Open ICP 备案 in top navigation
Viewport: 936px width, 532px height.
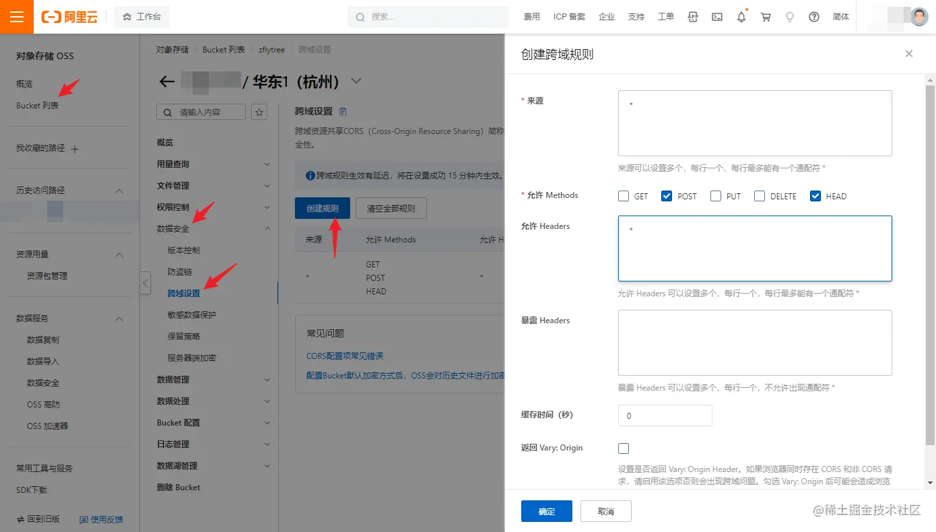569,17
